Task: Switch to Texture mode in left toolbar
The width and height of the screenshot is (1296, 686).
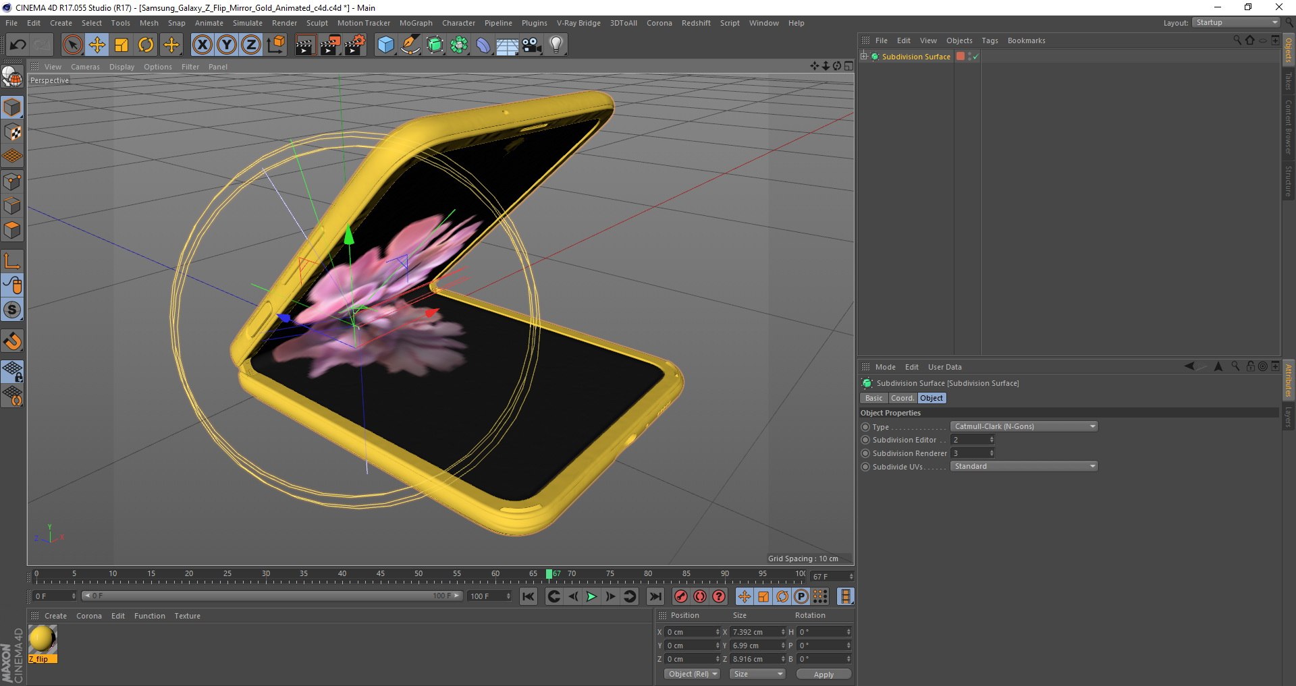Action: point(12,132)
